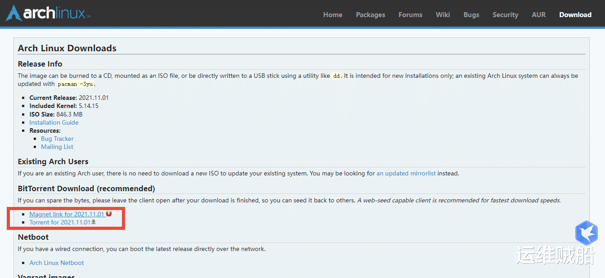Click the 'pacman -Syu' code text

point(76,84)
